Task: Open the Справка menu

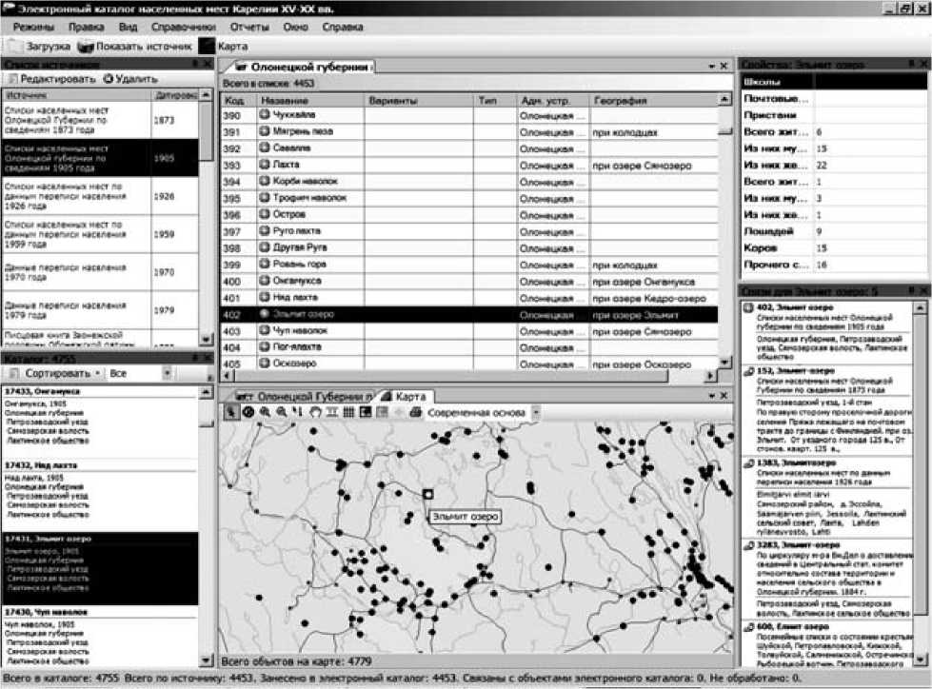Action: click(x=343, y=27)
